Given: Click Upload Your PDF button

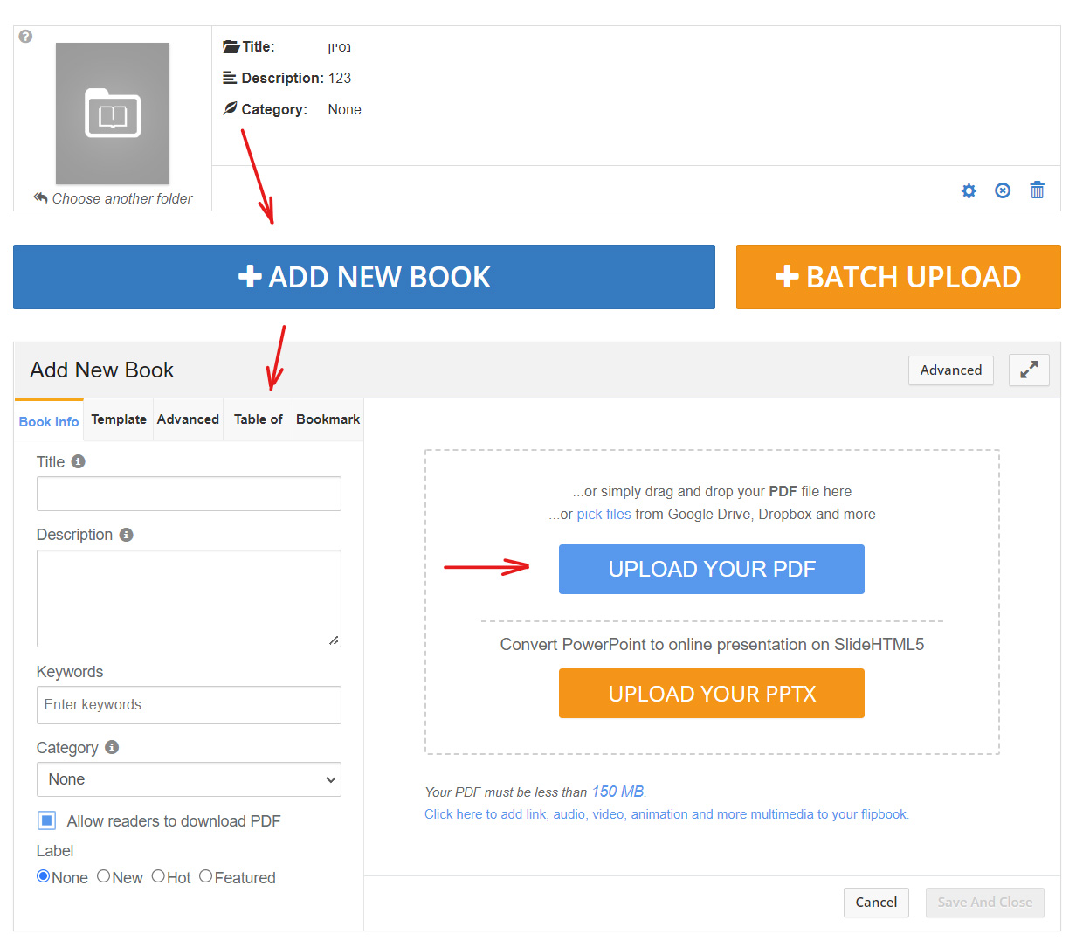Looking at the screenshot, I should [712, 569].
